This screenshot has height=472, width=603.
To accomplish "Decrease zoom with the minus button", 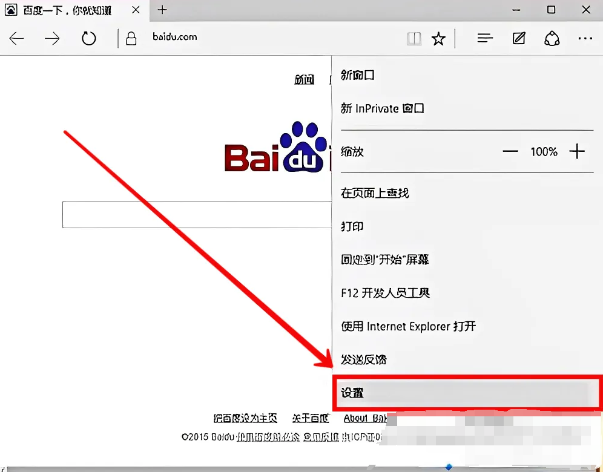I will click(510, 151).
